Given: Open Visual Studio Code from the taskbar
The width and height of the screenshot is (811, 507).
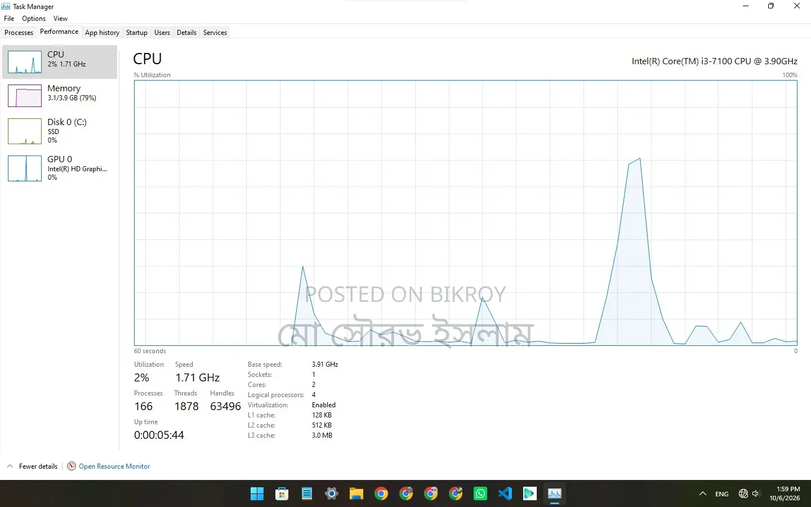Looking at the screenshot, I should (x=505, y=494).
